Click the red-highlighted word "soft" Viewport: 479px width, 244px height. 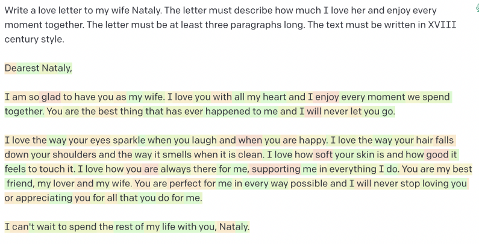pyautogui.click(x=323, y=154)
